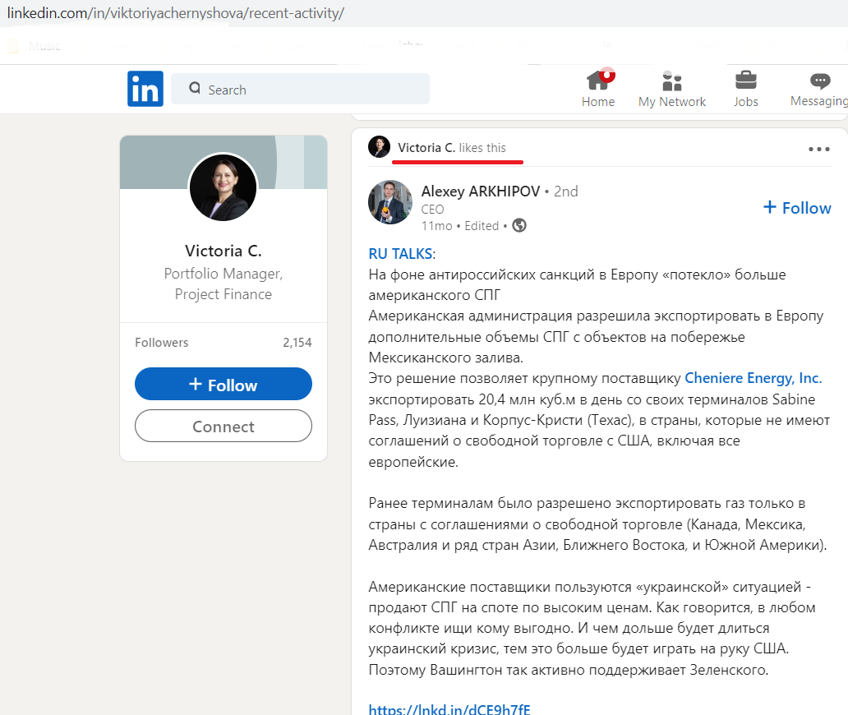
Task: Click the '11mo • Edited' timestamp
Action: point(460,226)
